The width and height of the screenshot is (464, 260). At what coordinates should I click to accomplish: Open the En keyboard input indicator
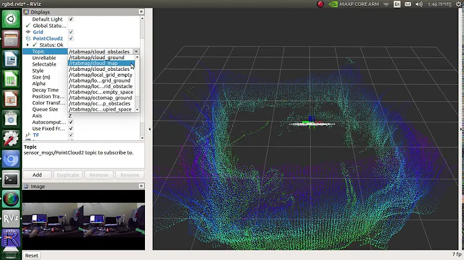click(397, 4)
